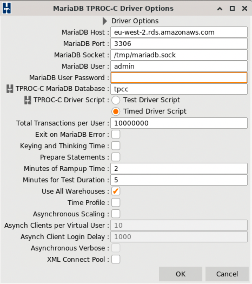Enable Exit on MariaDB Error checkbox
The width and height of the screenshot is (252, 284).
pos(116,134)
